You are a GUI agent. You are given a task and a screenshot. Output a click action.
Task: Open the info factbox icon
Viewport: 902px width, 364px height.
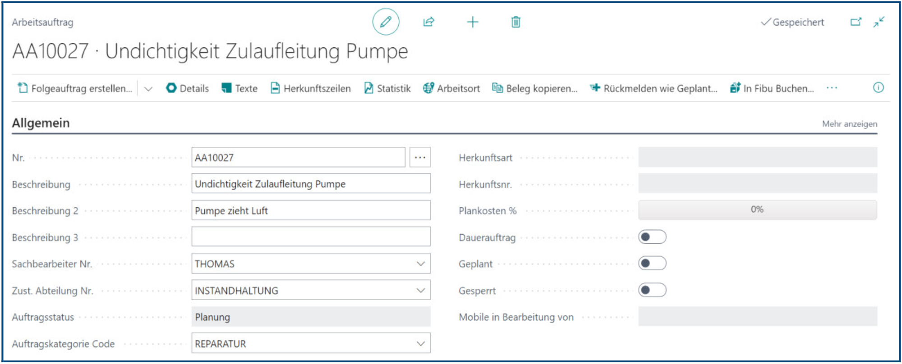[x=878, y=87]
